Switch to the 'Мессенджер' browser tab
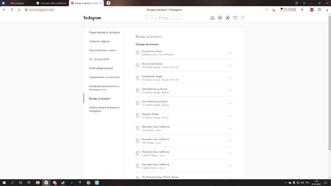This screenshot has height=186, width=331. click(x=17, y=3)
